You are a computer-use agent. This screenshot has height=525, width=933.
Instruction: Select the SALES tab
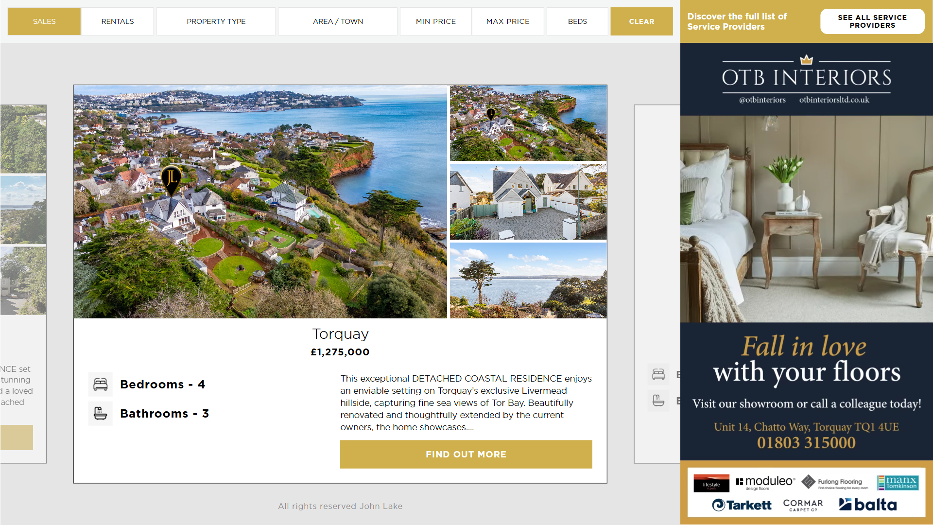tap(44, 21)
